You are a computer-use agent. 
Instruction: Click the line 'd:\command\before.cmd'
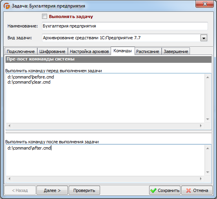coord(31,77)
